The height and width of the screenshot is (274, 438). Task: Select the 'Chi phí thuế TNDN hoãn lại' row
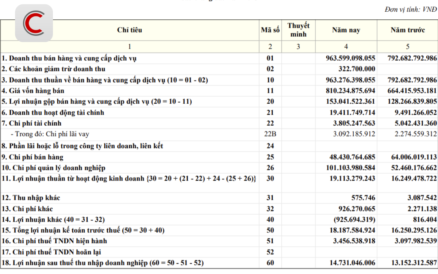219,252
